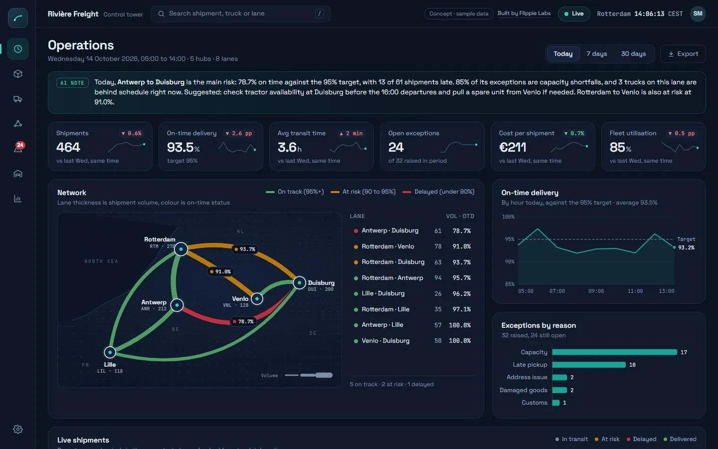Toggle the Live status pill
The width and height of the screenshot is (718, 449).
pyautogui.click(x=574, y=14)
